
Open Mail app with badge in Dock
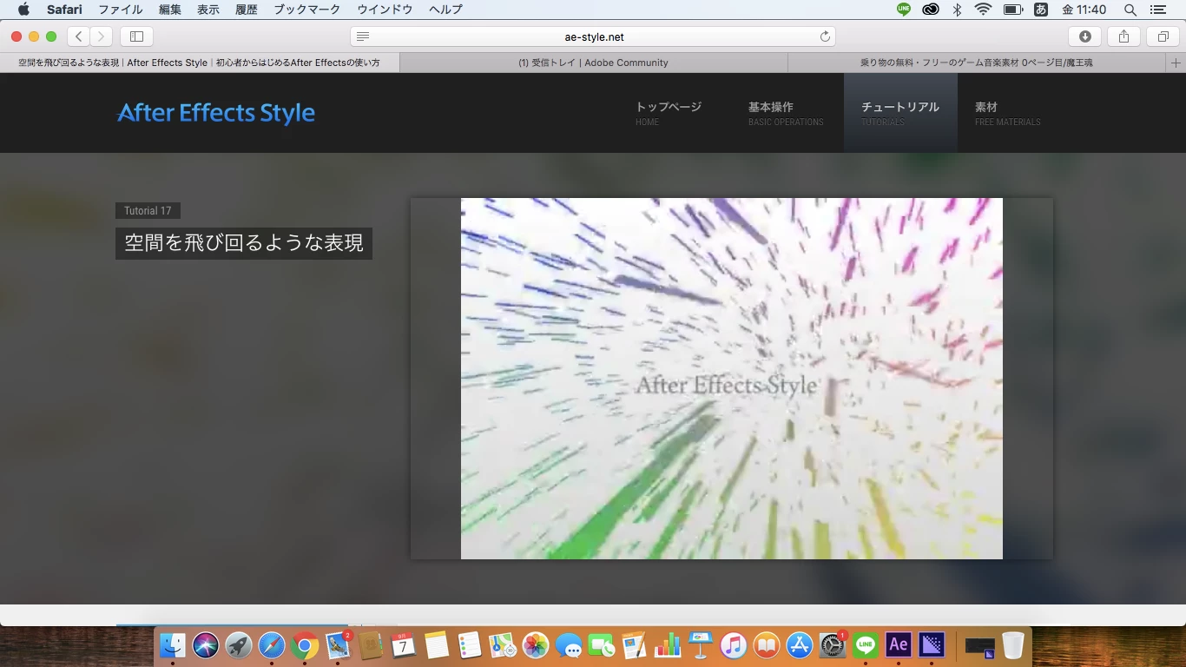coord(338,645)
